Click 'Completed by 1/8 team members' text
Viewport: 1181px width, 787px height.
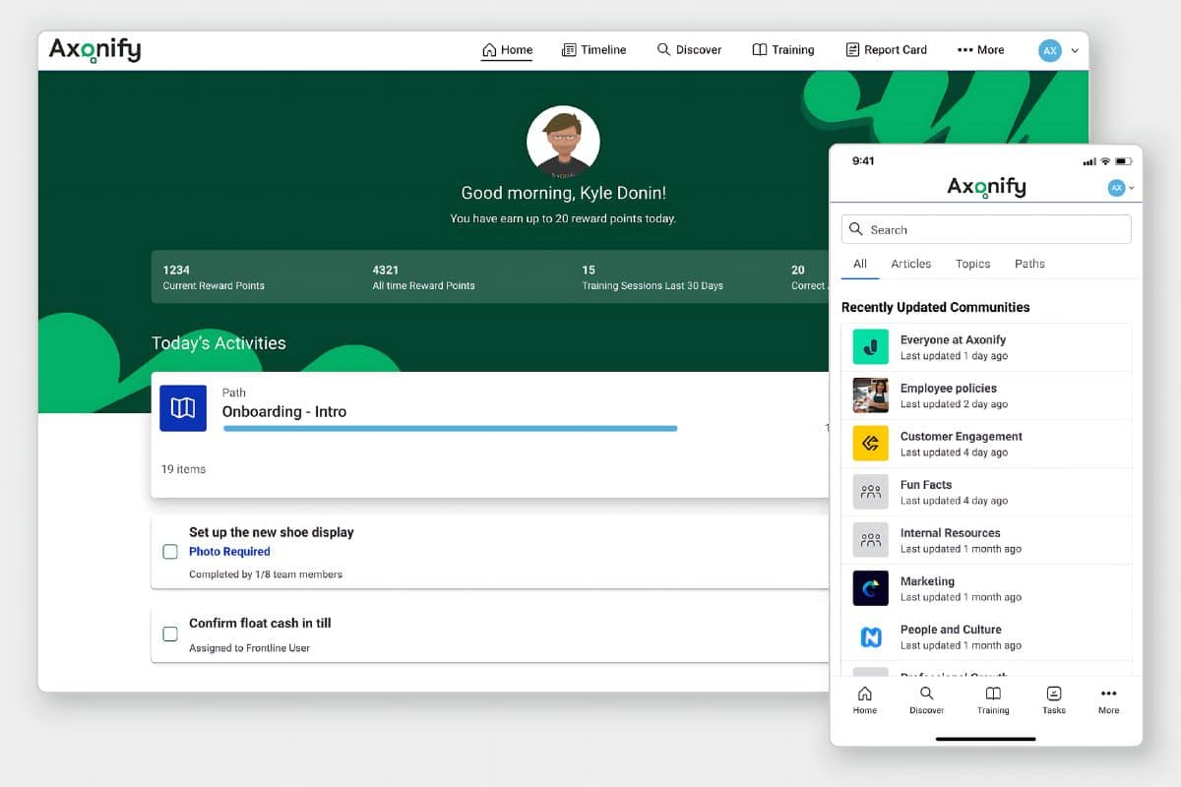(266, 575)
